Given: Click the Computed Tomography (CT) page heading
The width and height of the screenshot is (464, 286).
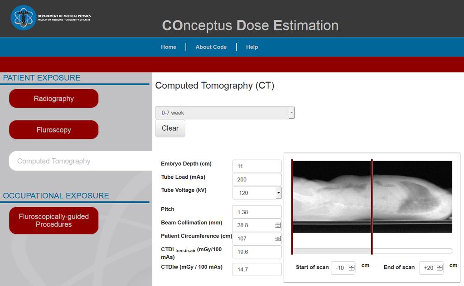Looking at the screenshot, I should pos(215,86).
